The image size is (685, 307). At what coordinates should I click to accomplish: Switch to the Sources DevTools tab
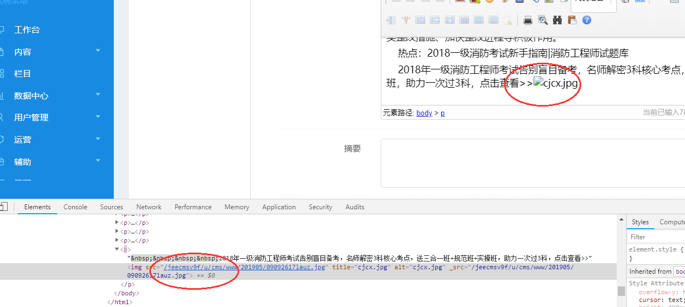point(112,207)
